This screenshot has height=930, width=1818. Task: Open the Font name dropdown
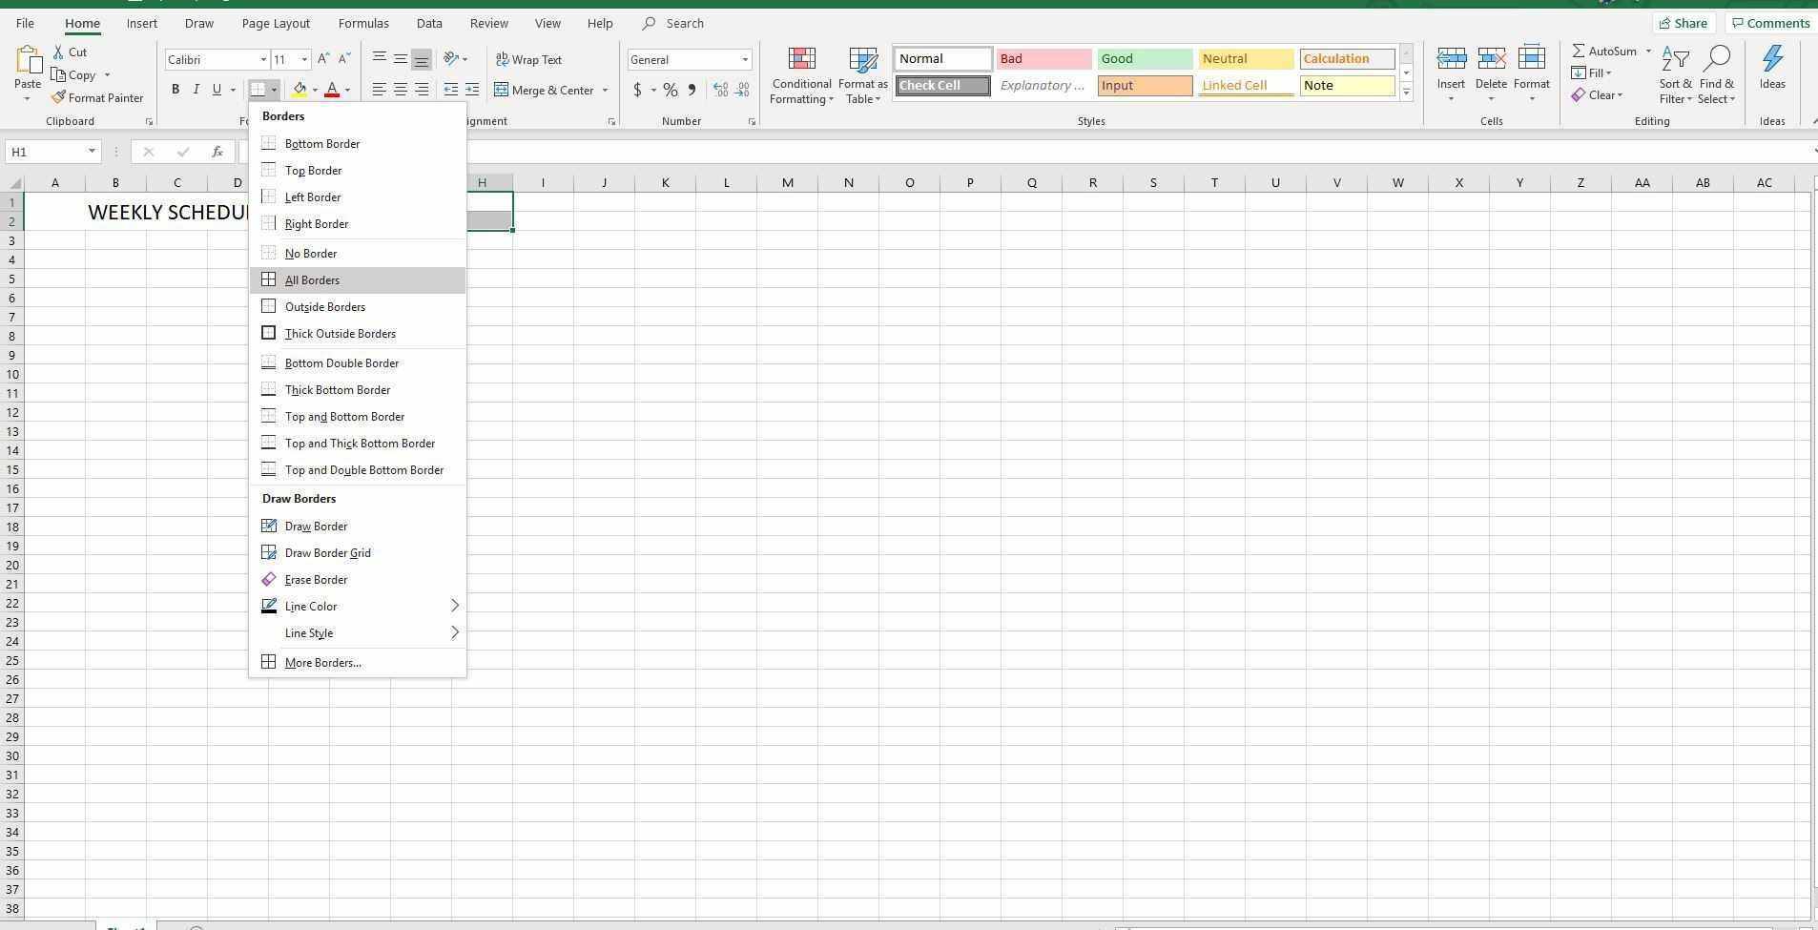(263, 60)
